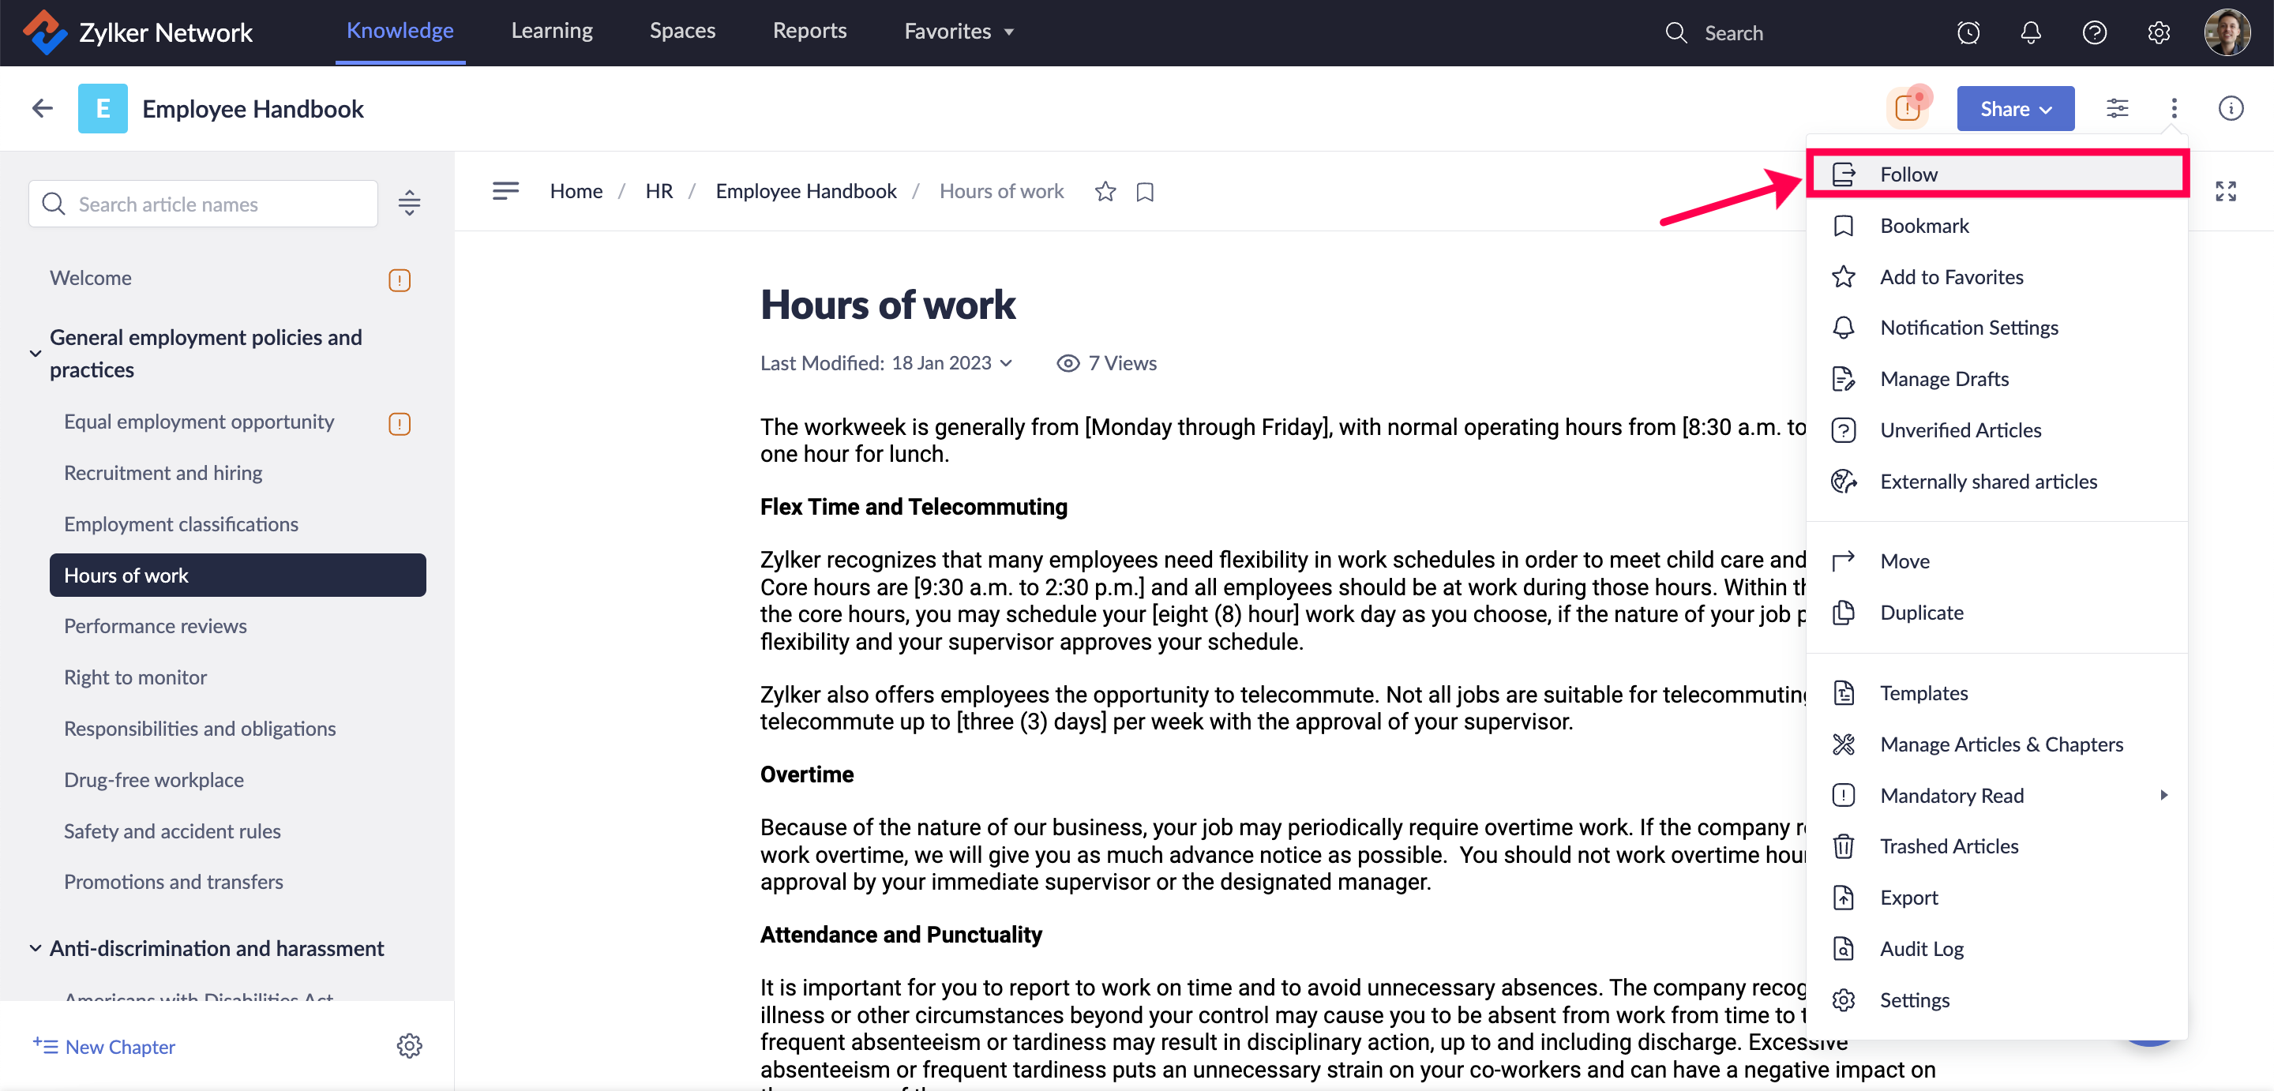Open the vertical three-dot more menu

coord(2174,109)
